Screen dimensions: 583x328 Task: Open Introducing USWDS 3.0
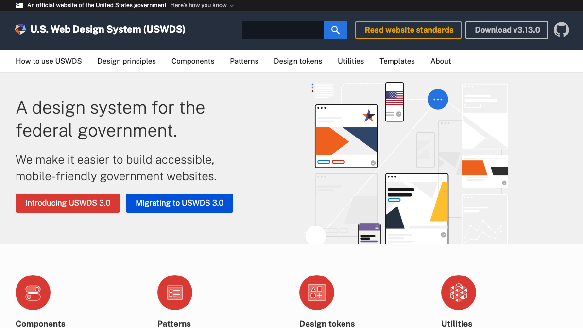(68, 203)
